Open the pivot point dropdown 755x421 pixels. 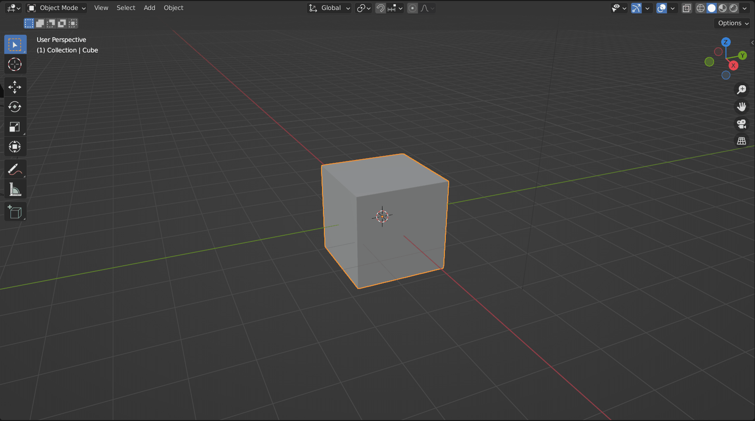point(364,8)
